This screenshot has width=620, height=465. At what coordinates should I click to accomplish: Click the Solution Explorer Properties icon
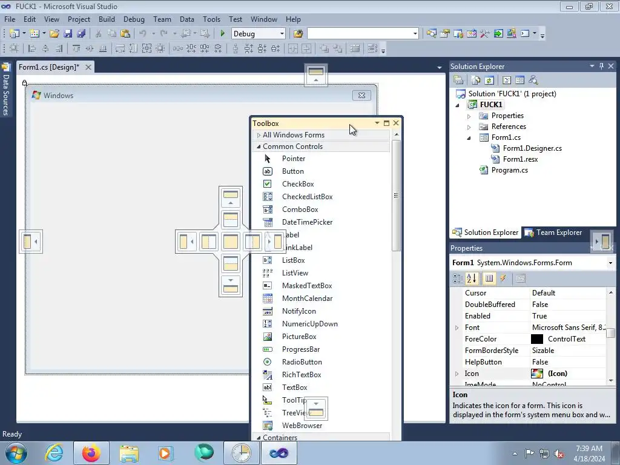coord(458,81)
